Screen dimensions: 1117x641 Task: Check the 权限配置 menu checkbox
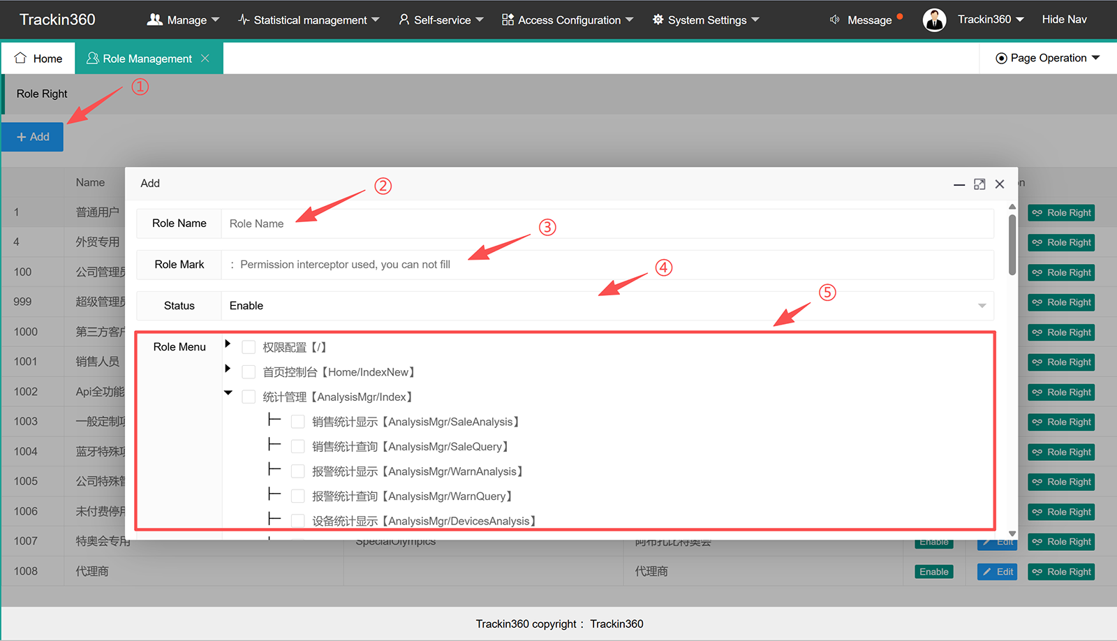click(x=249, y=347)
